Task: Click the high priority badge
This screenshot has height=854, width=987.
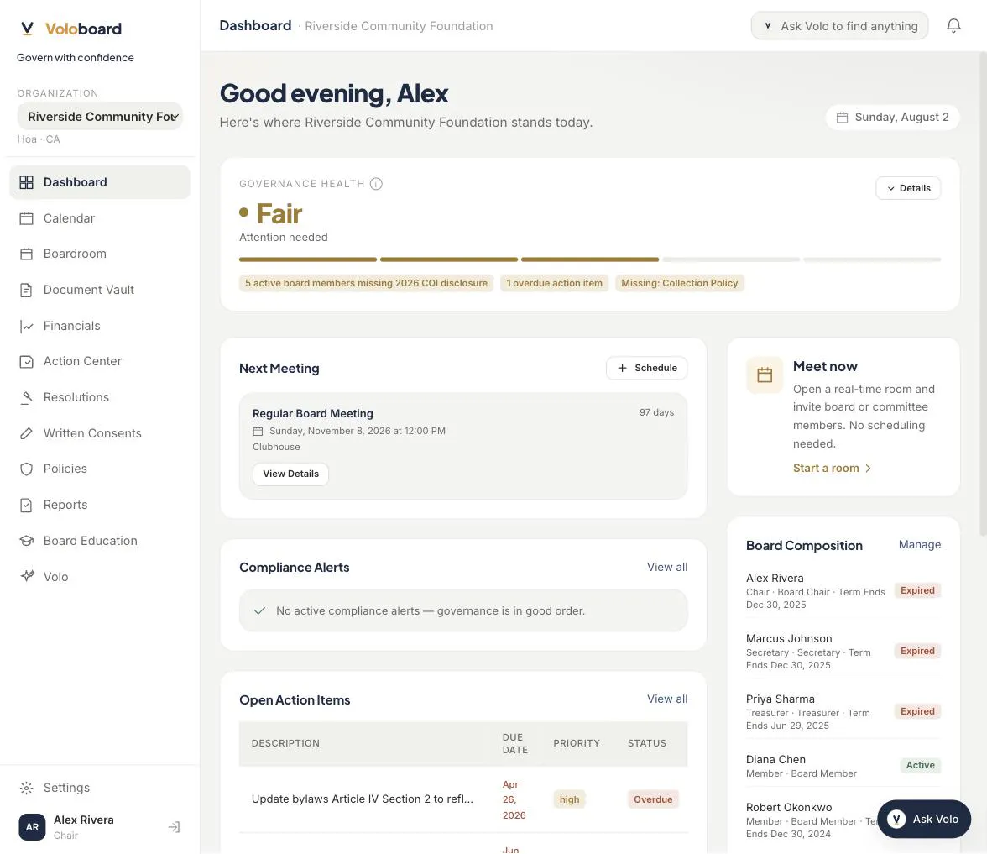Action: [x=569, y=799]
